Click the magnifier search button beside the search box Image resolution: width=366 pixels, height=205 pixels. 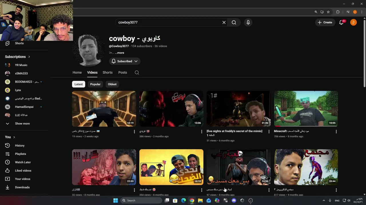pos(234,22)
